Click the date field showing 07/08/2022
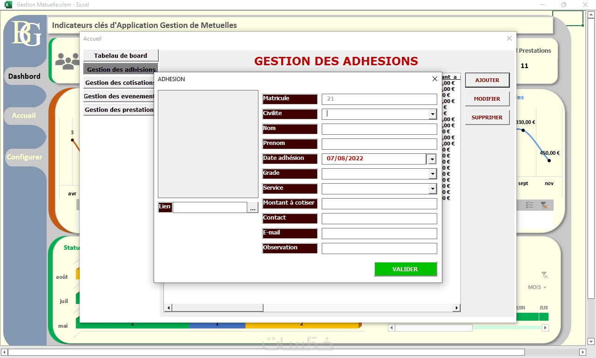Screen dimensions: 596x358 click(374, 159)
